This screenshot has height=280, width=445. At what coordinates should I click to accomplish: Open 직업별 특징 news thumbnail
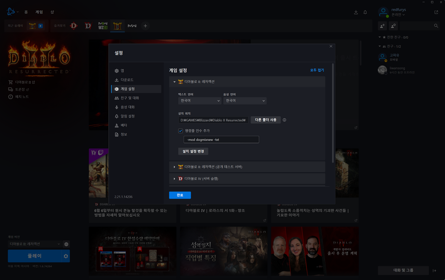pyautogui.click(x=224, y=251)
